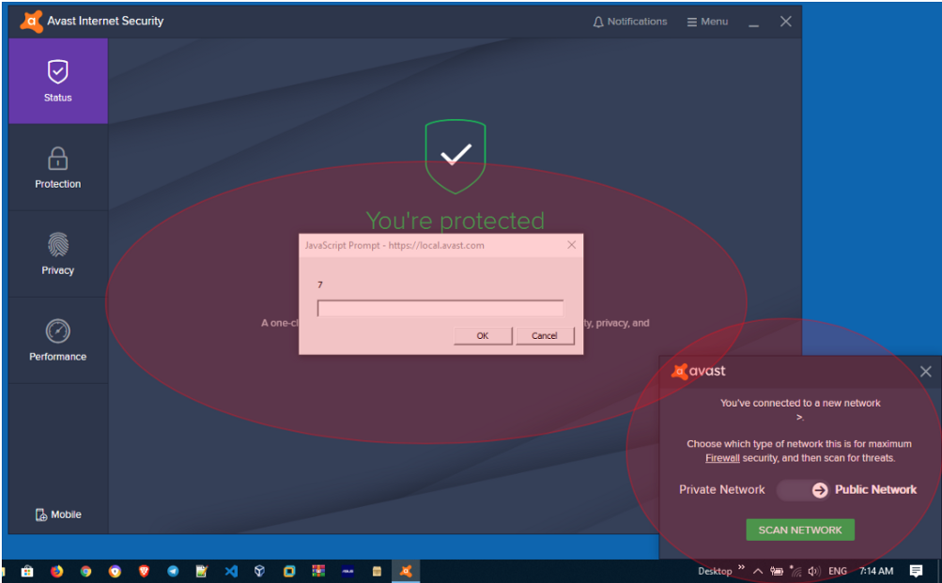The height and width of the screenshot is (583, 942).
Task: Launch Firefox from the taskbar
Action: pyautogui.click(x=56, y=571)
